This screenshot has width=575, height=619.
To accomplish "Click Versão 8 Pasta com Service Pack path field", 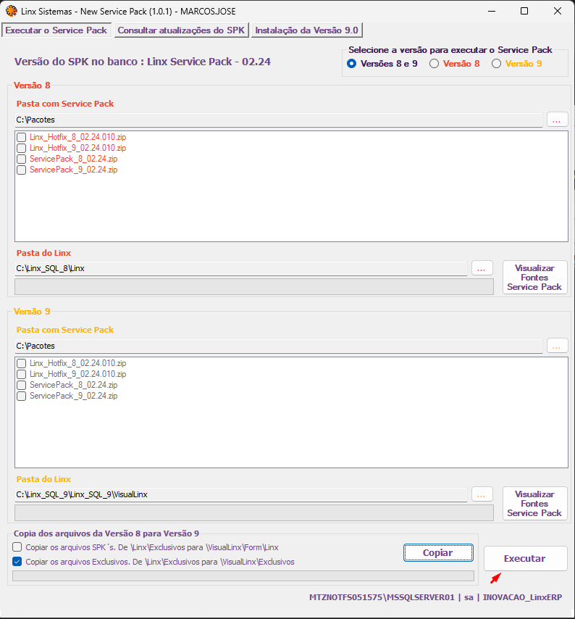I will (x=278, y=120).
